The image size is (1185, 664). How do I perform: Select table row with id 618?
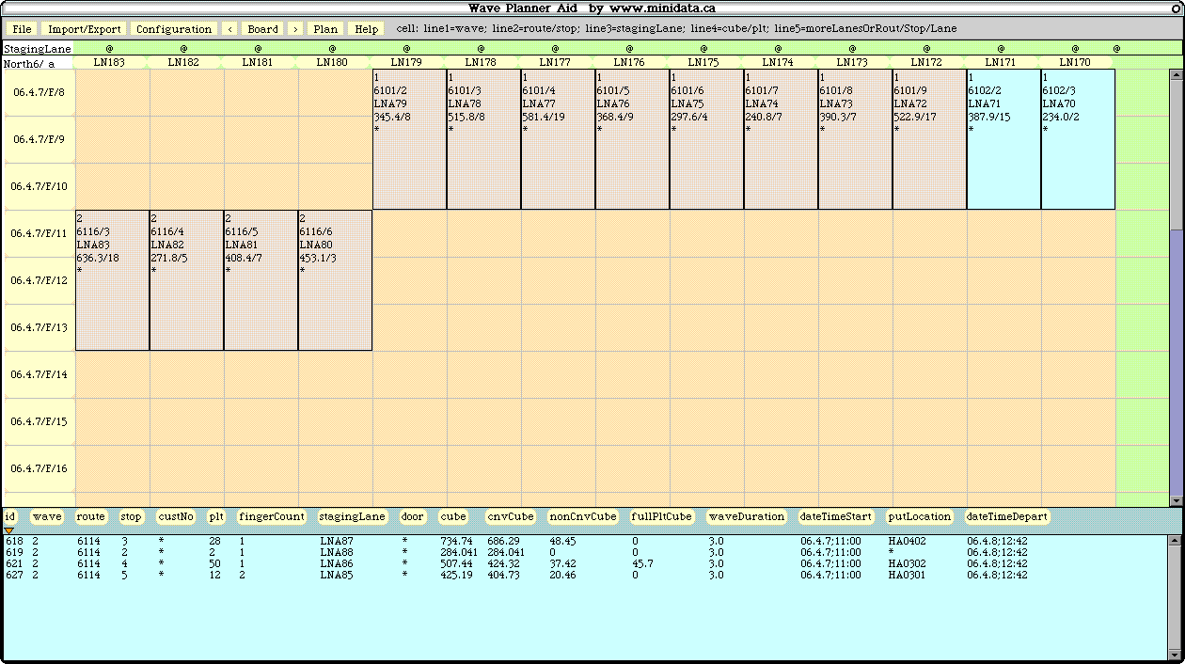[585, 542]
